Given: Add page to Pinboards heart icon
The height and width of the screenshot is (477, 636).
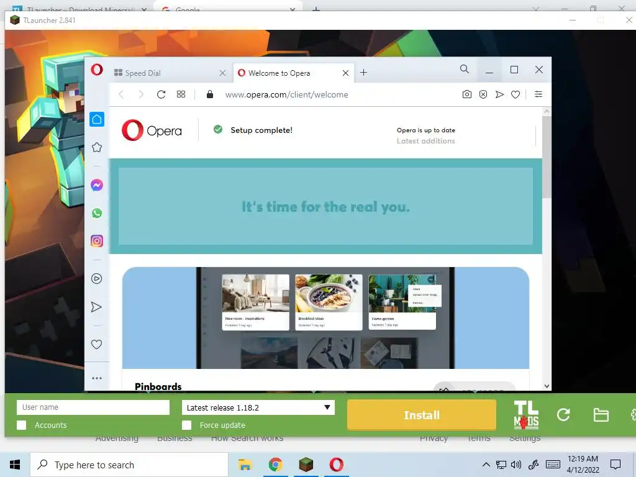Looking at the screenshot, I should coord(516,94).
